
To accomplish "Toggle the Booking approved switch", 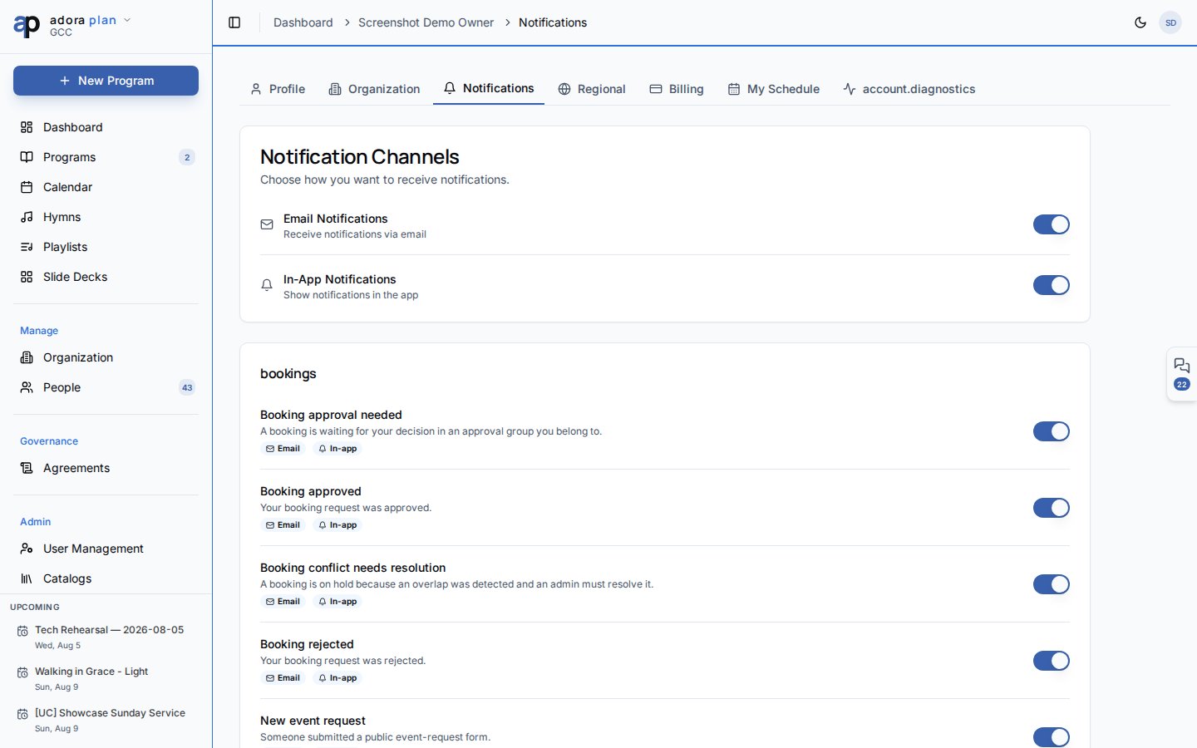I will click(1052, 508).
